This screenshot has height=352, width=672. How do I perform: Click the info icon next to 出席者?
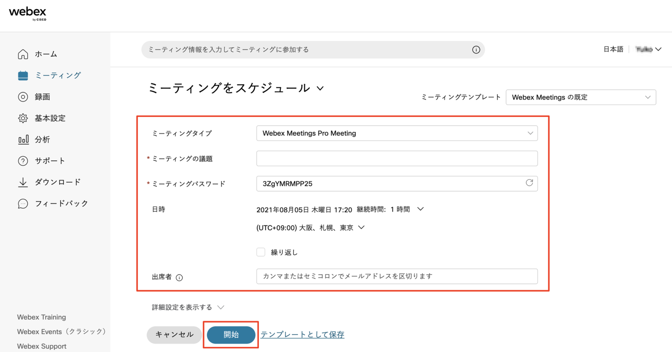(x=179, y=278)
